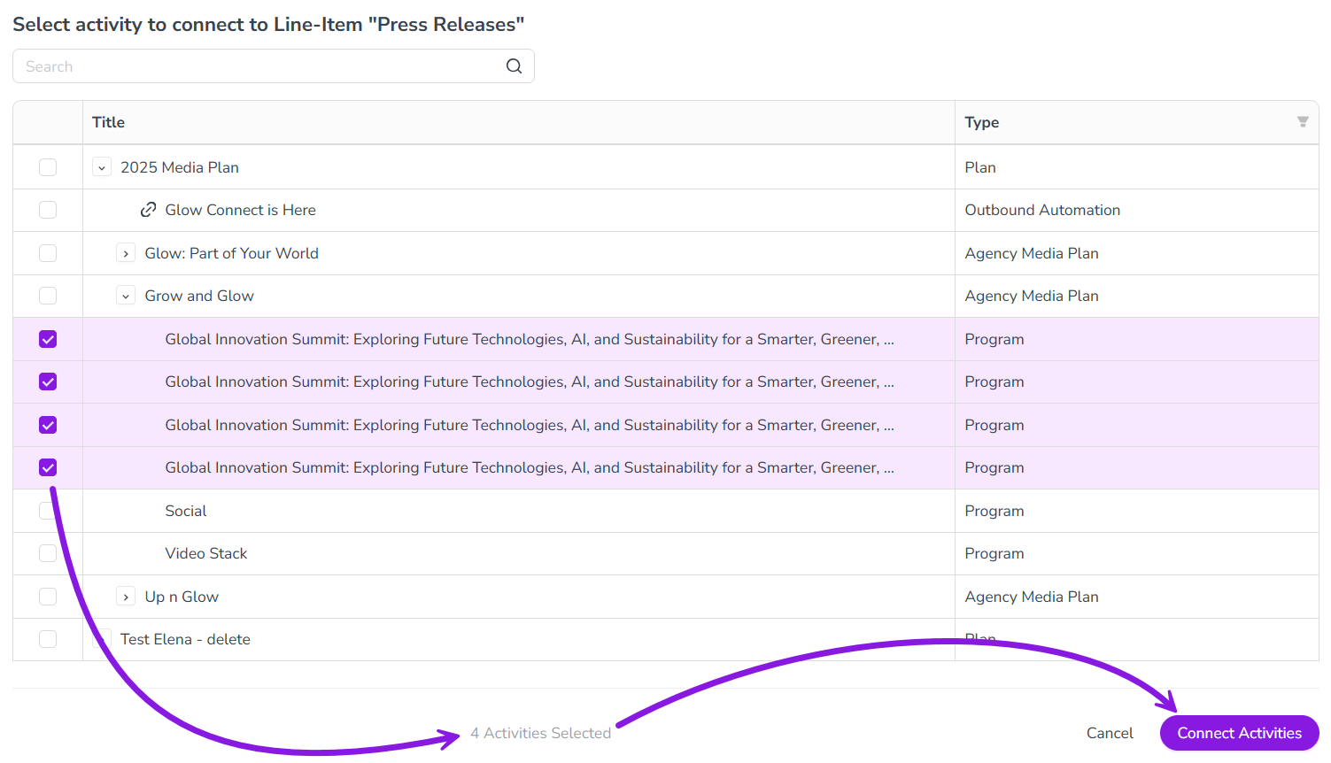Expand the Up n Glow row
Image resolution: width=1331 pixels, height=763 pixels.
pyautogui.click(x=126, y=597)
